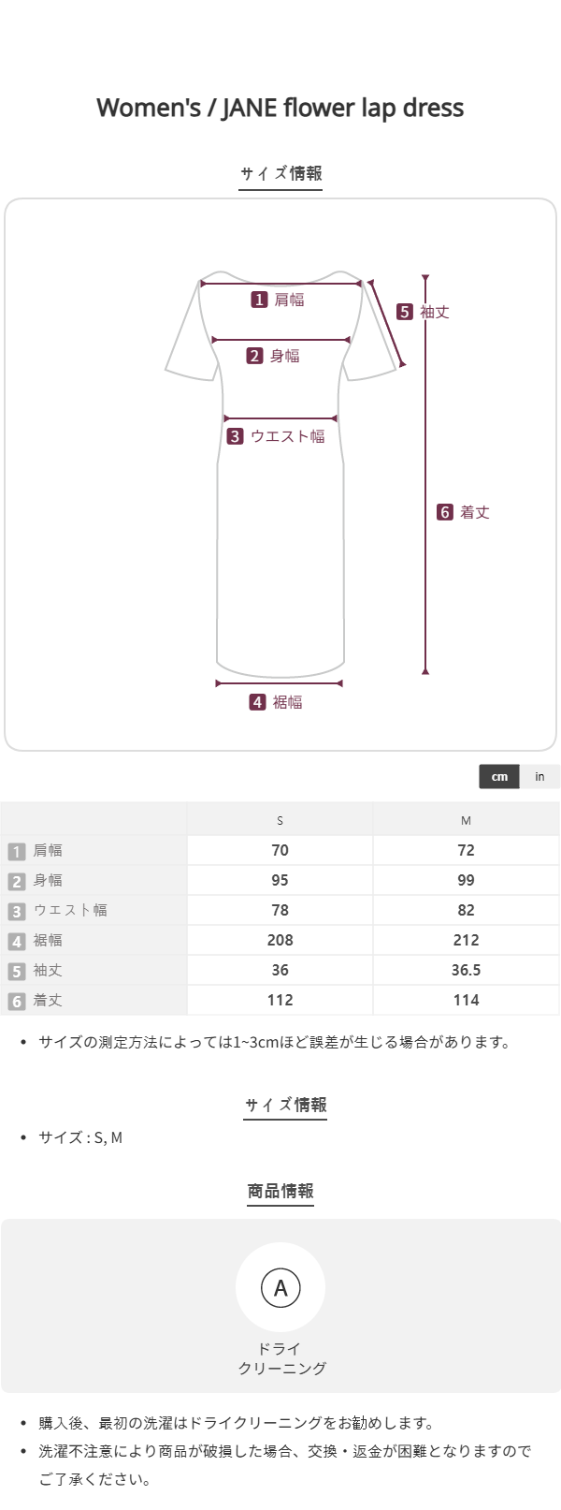
Task: Click the ドライクリーニング care label text
Action: [280, 1358]
